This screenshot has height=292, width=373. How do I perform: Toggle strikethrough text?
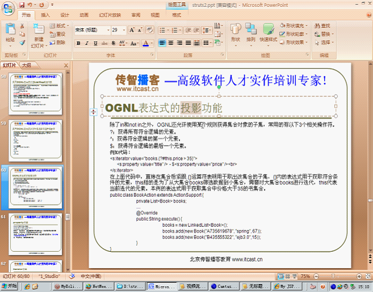[104, 43]
